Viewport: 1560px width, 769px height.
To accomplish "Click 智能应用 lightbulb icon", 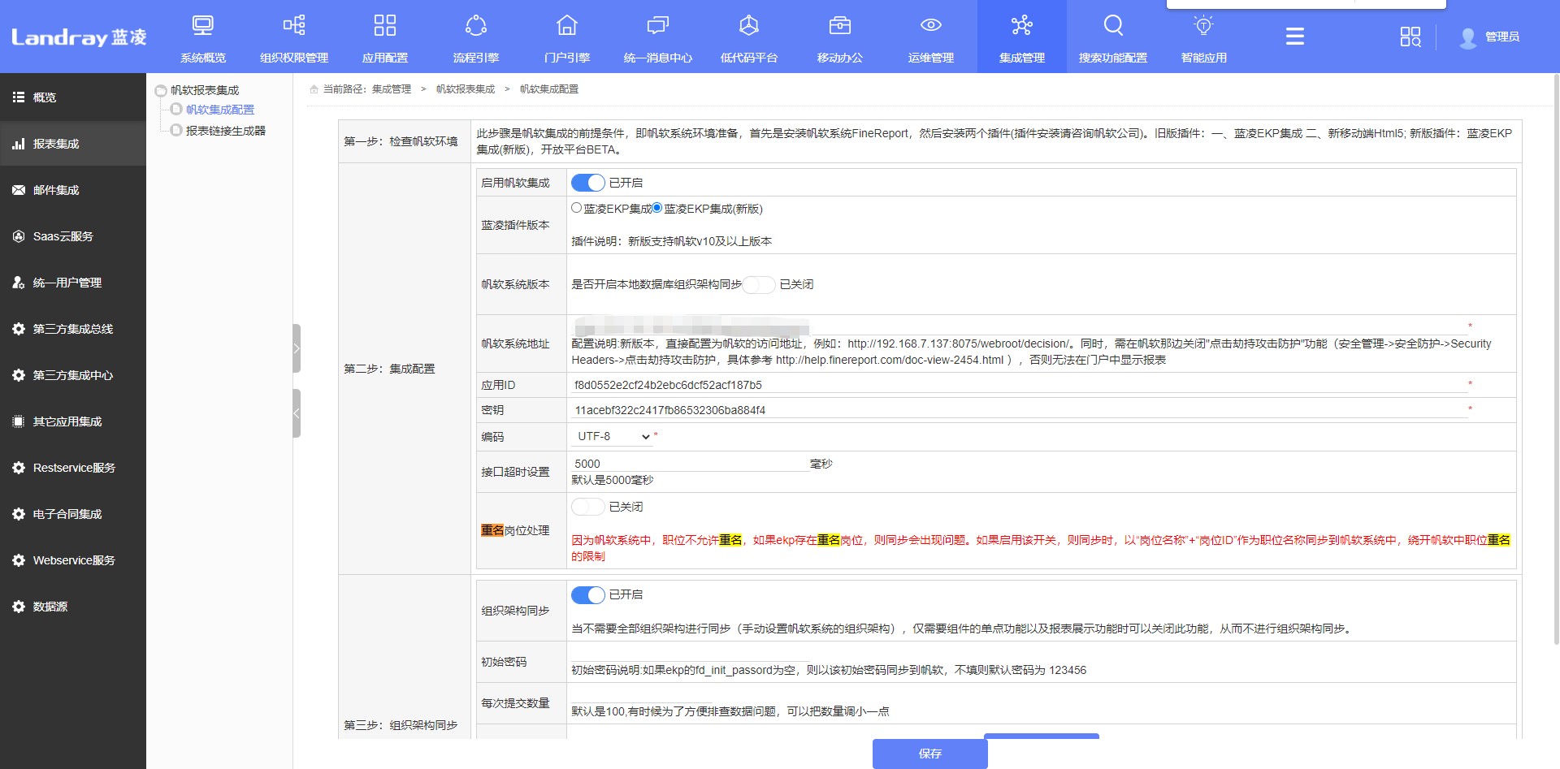I will click(1204, 25).
